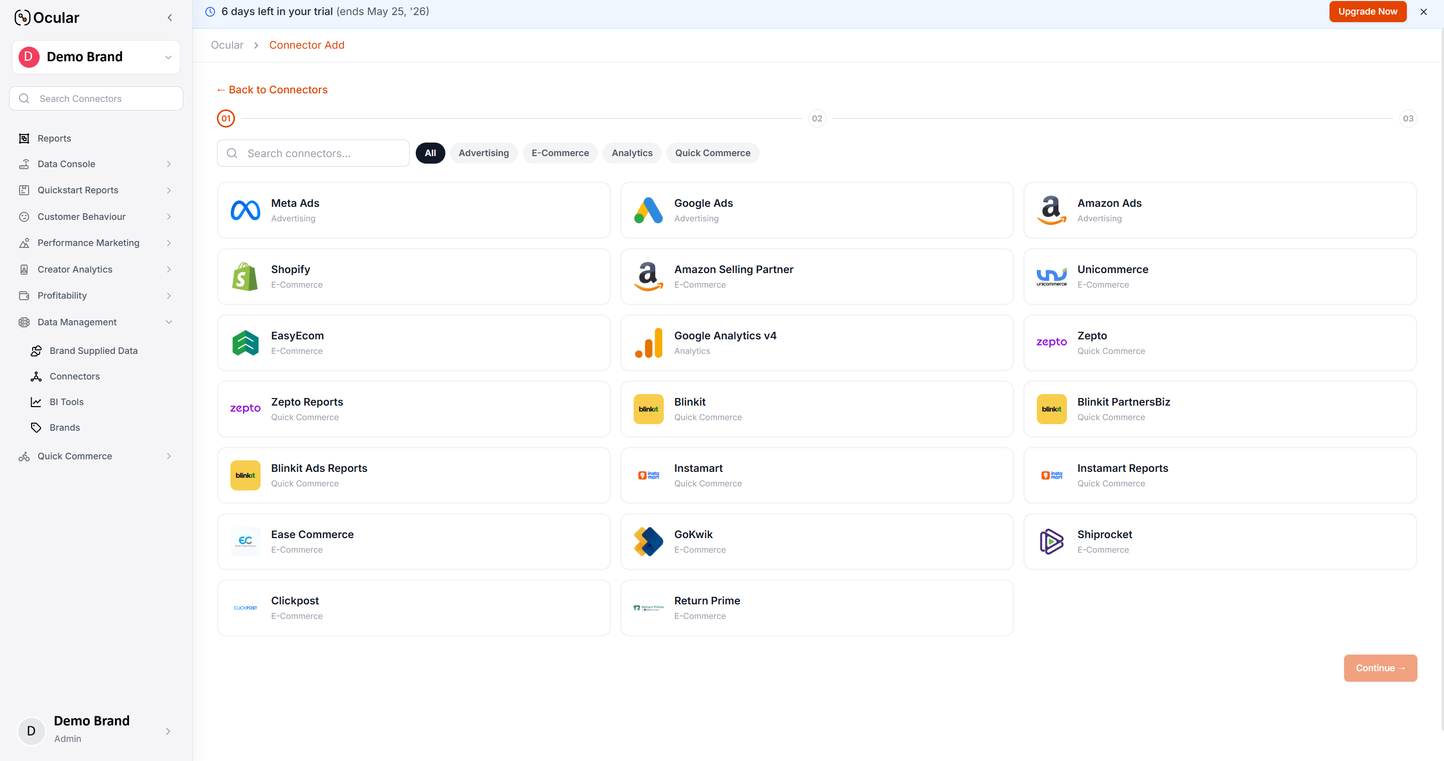This screenshot has width=1444, height=761.
Task: Select the Google Ads connector logo
Action: [649, 211]
